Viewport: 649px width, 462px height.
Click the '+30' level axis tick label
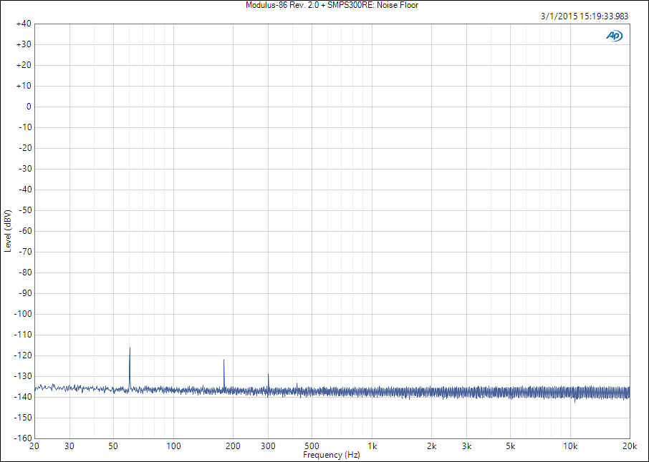point(24,44)
